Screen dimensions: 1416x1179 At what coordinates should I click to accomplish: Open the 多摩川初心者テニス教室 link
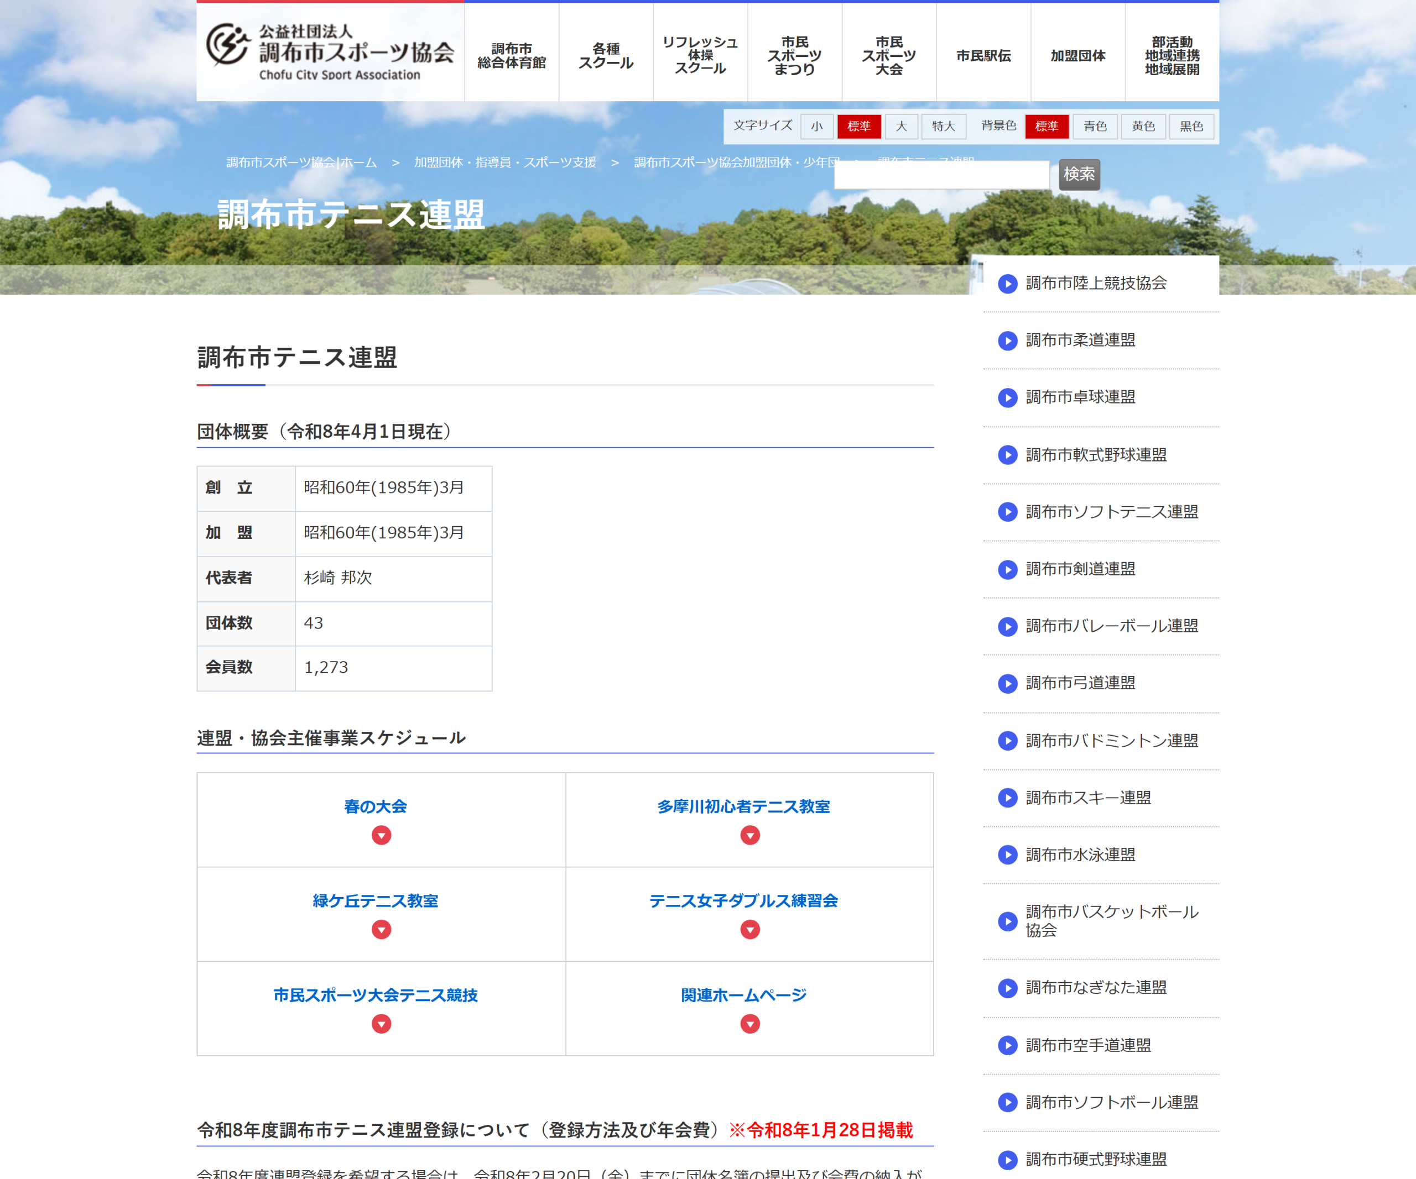click(x=744, y=807)
